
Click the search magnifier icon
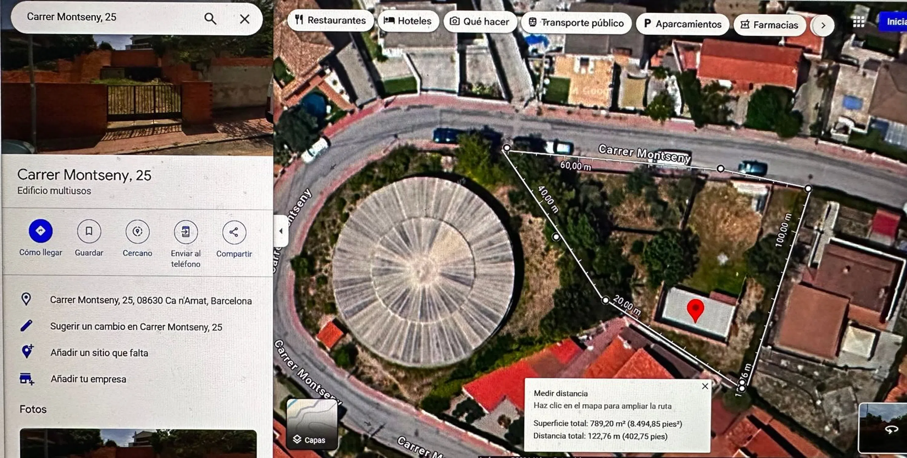210,19
